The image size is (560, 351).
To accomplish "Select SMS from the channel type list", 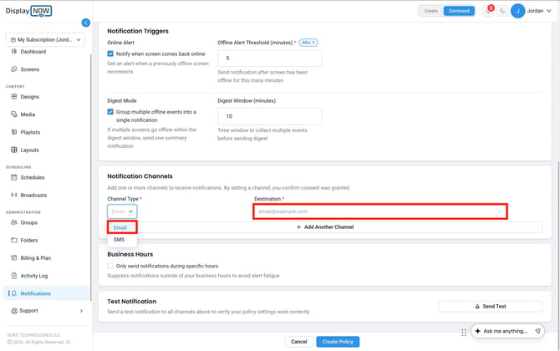I will [x=120, y=240].
